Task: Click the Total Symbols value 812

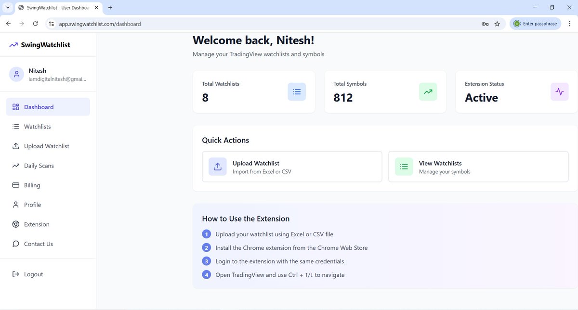Action: (x=343, y=98)
